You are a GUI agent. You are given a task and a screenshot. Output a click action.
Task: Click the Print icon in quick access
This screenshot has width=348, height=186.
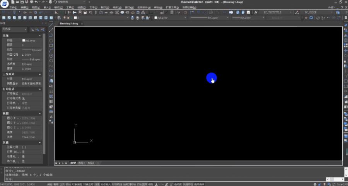[x=31, y=2]
